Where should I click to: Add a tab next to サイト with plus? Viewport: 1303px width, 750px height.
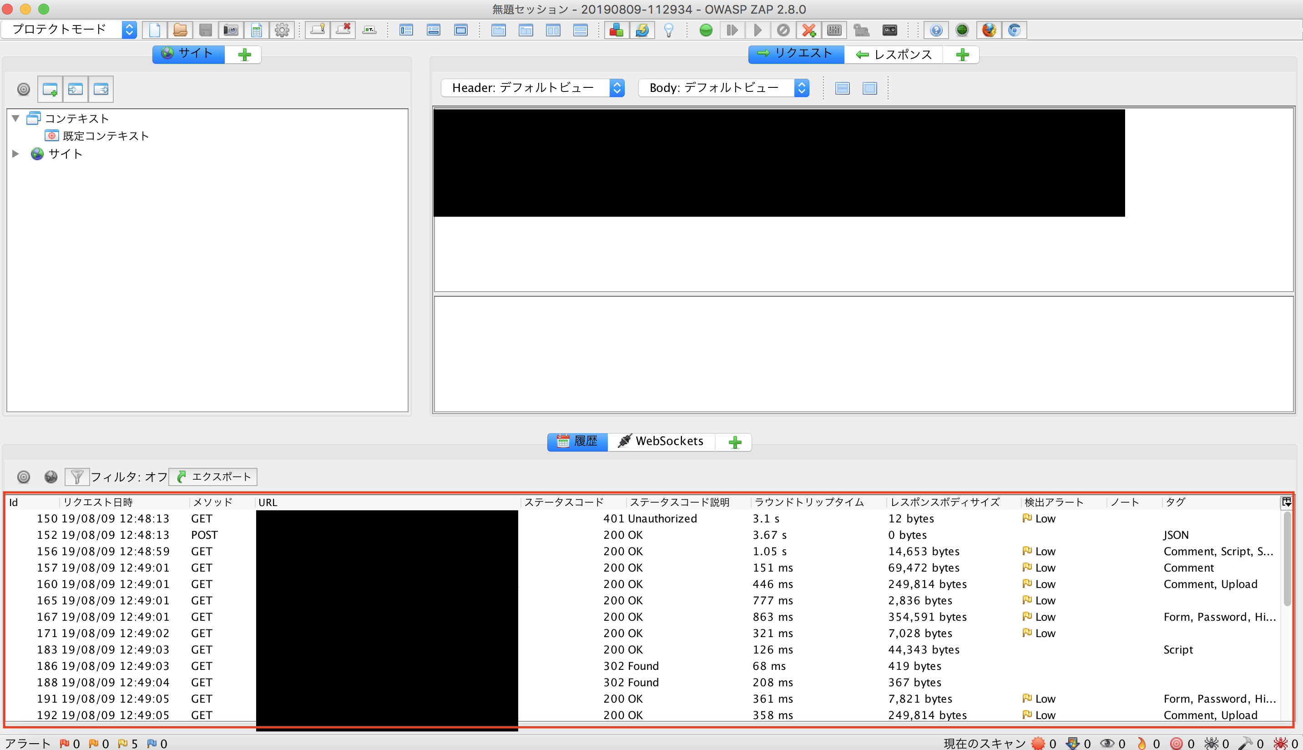(x=244, y=54)
